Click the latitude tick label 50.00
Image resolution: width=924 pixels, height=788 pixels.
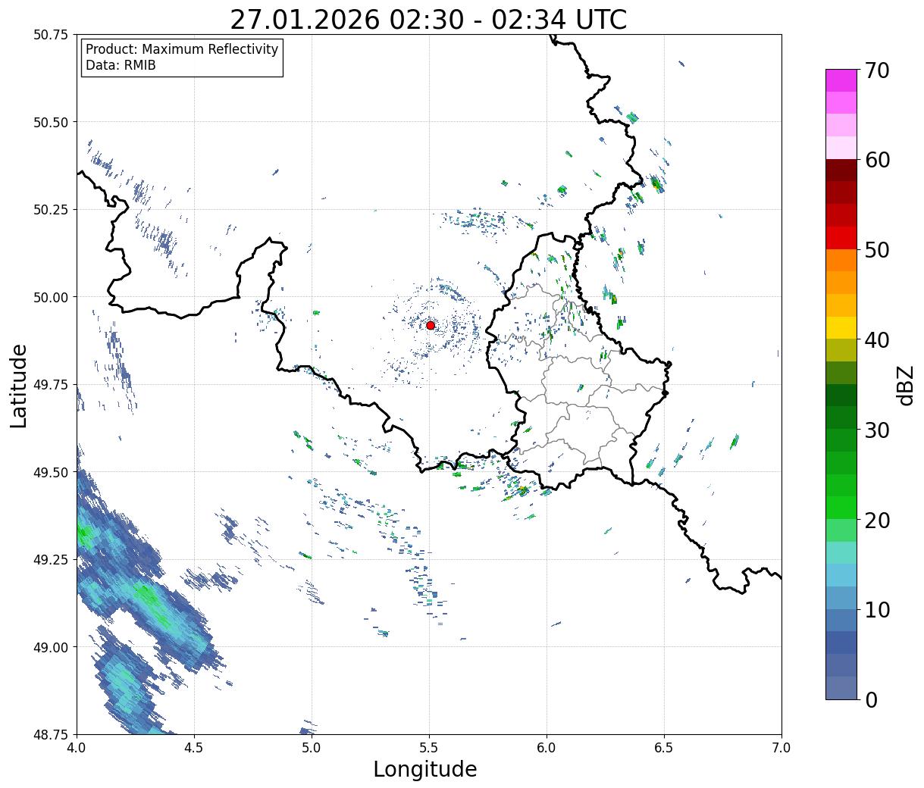pyautogui.click(x=51, y=297)
